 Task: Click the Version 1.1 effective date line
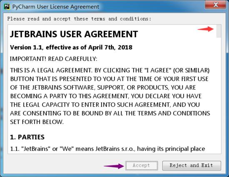pyautogui.click(x=71, y=47)
